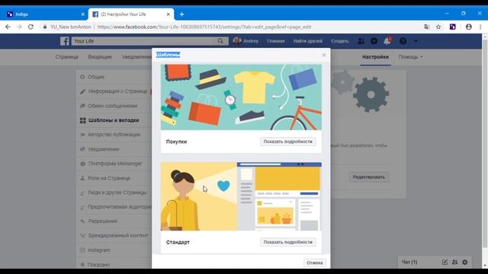The height and width of the screenshot is (274, 488).
Task: Click the Facebook logo icon
Action: click(64, 41)
